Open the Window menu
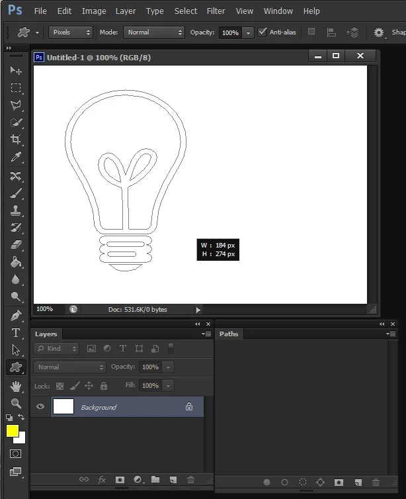 (278, 11)
